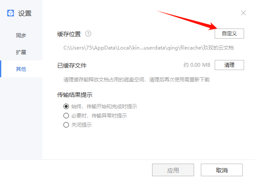Image resolution: width=255 pixels, height=180 pixels.
Task: Switch to the 同步 tab
Action: point(21,35)
